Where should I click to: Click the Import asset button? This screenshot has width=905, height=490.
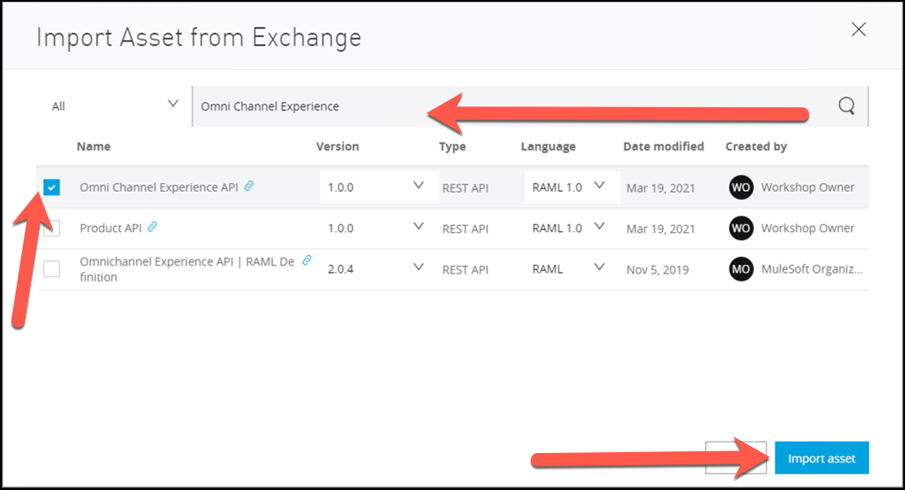(821, 458)
